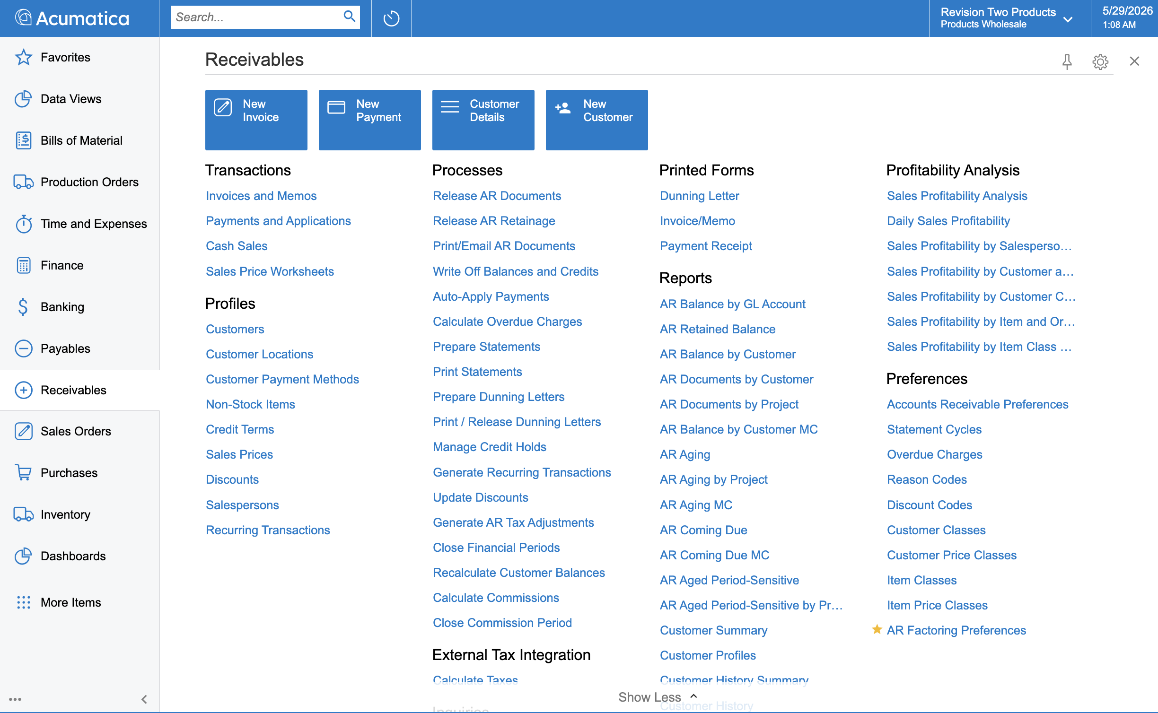Open AR Coming Due MC report

tap(714, 555)
